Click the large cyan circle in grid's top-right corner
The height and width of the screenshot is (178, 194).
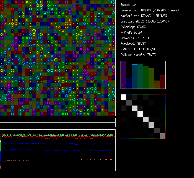pos(110,2)
